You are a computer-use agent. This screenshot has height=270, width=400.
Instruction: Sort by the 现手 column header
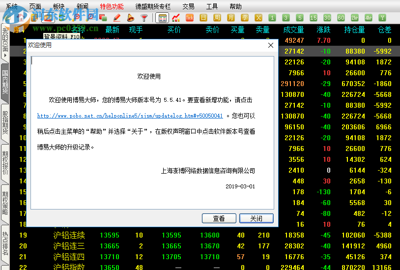click(x=136, y=30)
